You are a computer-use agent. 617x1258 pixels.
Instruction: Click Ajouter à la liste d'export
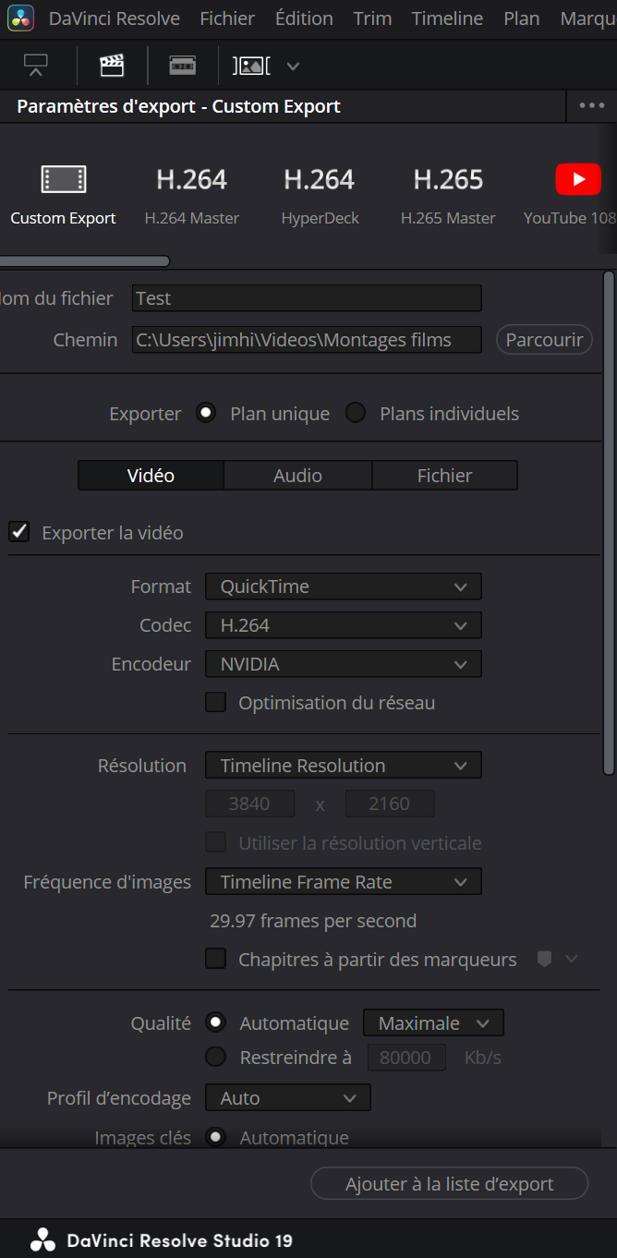click(x=449, y=1184)
